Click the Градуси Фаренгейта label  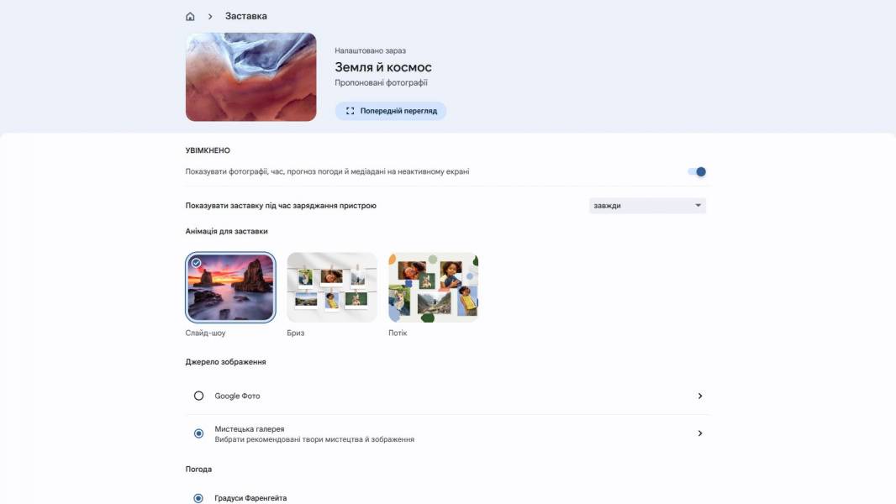tap(250, 498)
